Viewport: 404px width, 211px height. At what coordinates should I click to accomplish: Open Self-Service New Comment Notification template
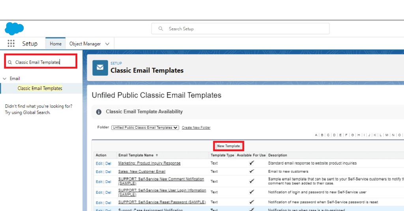click(x=161, y=181)
